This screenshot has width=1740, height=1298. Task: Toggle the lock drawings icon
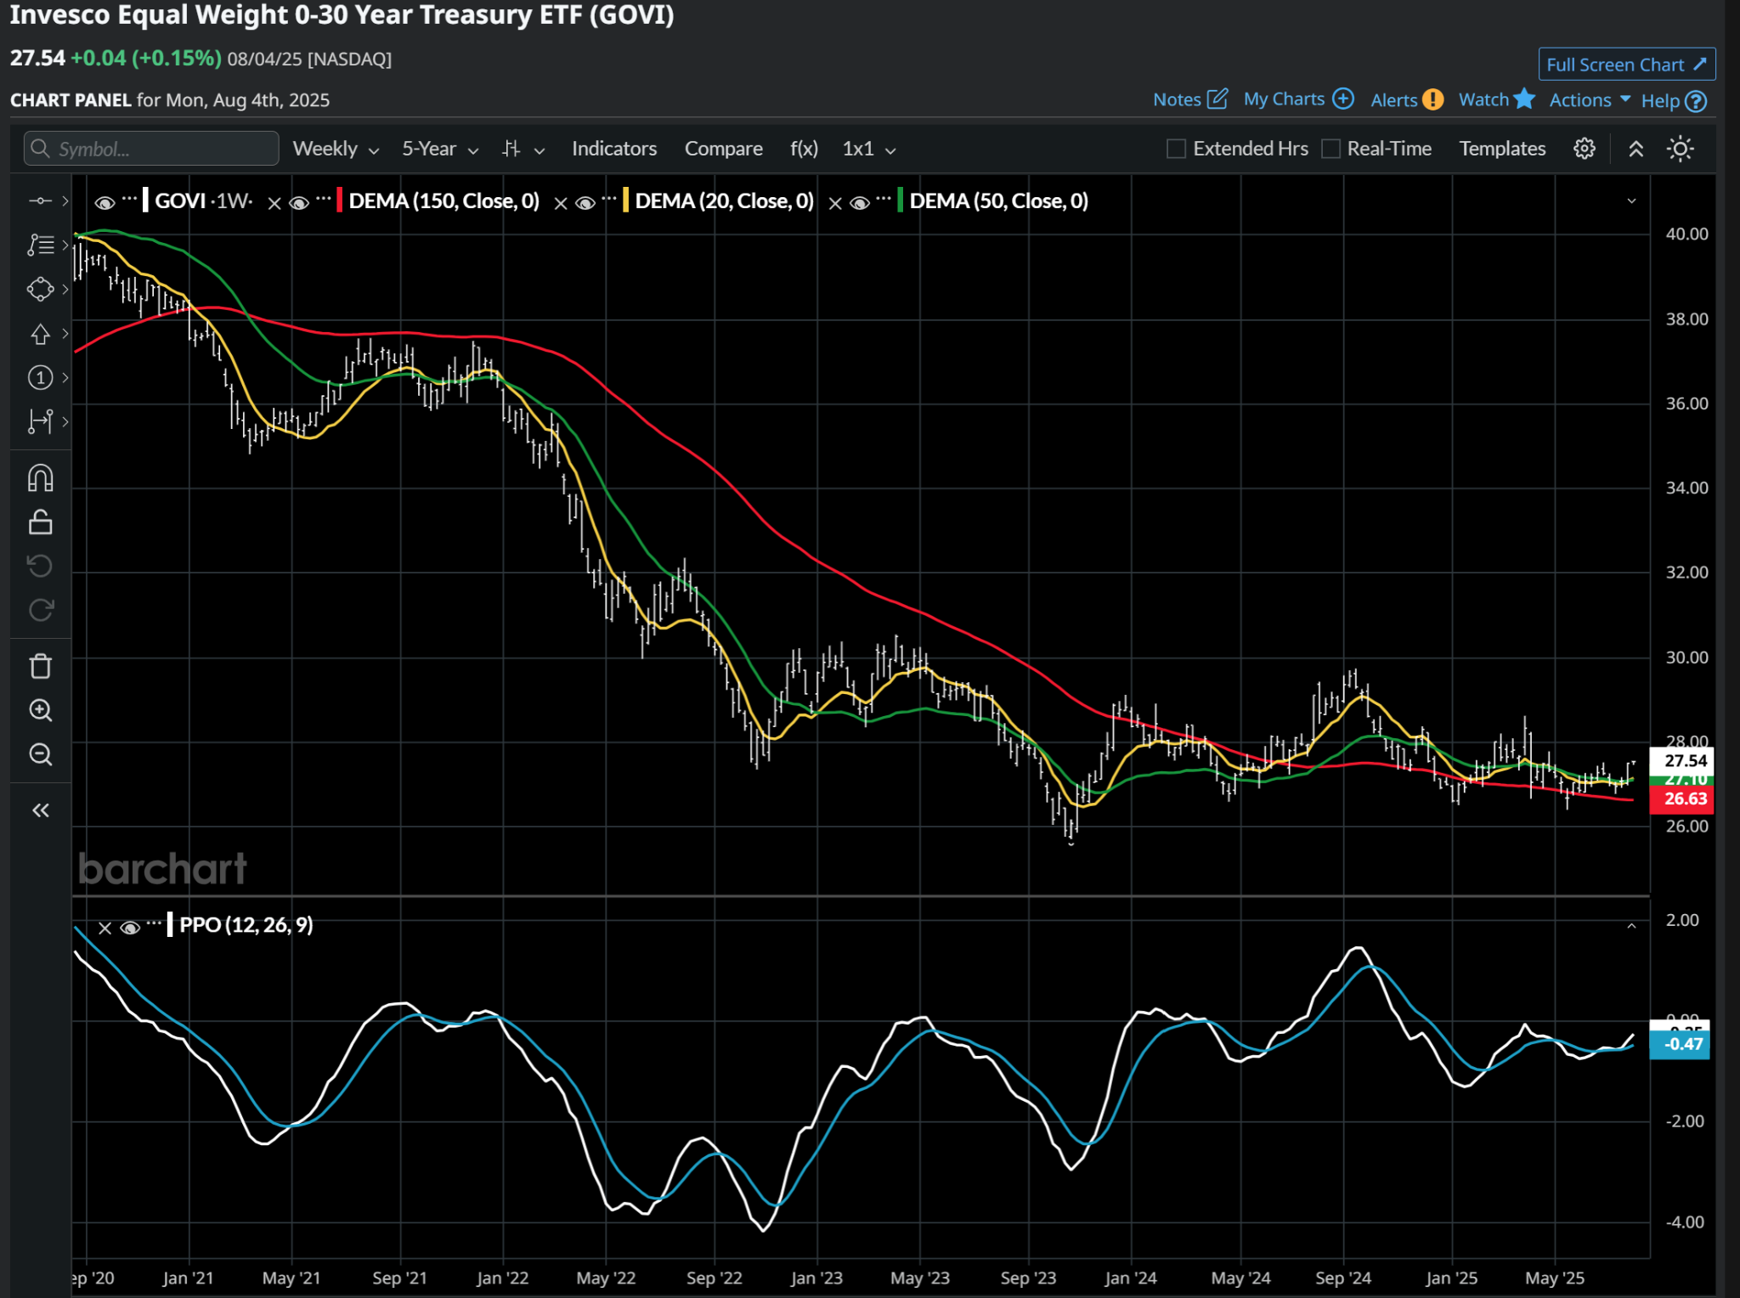40,522
